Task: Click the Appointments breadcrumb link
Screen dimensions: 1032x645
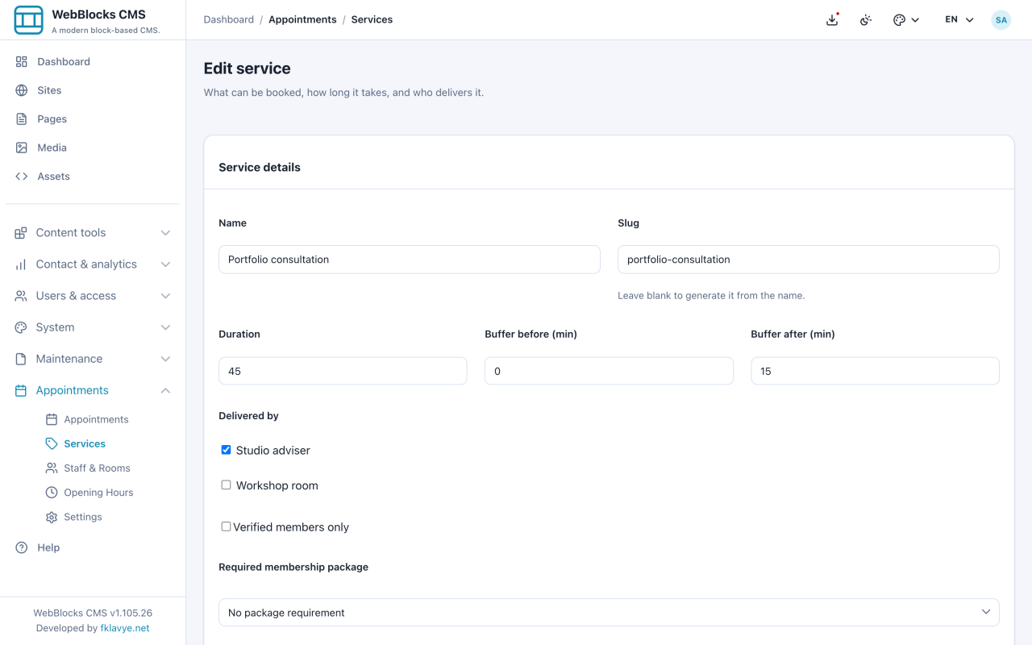Action: tap(302, 19)
